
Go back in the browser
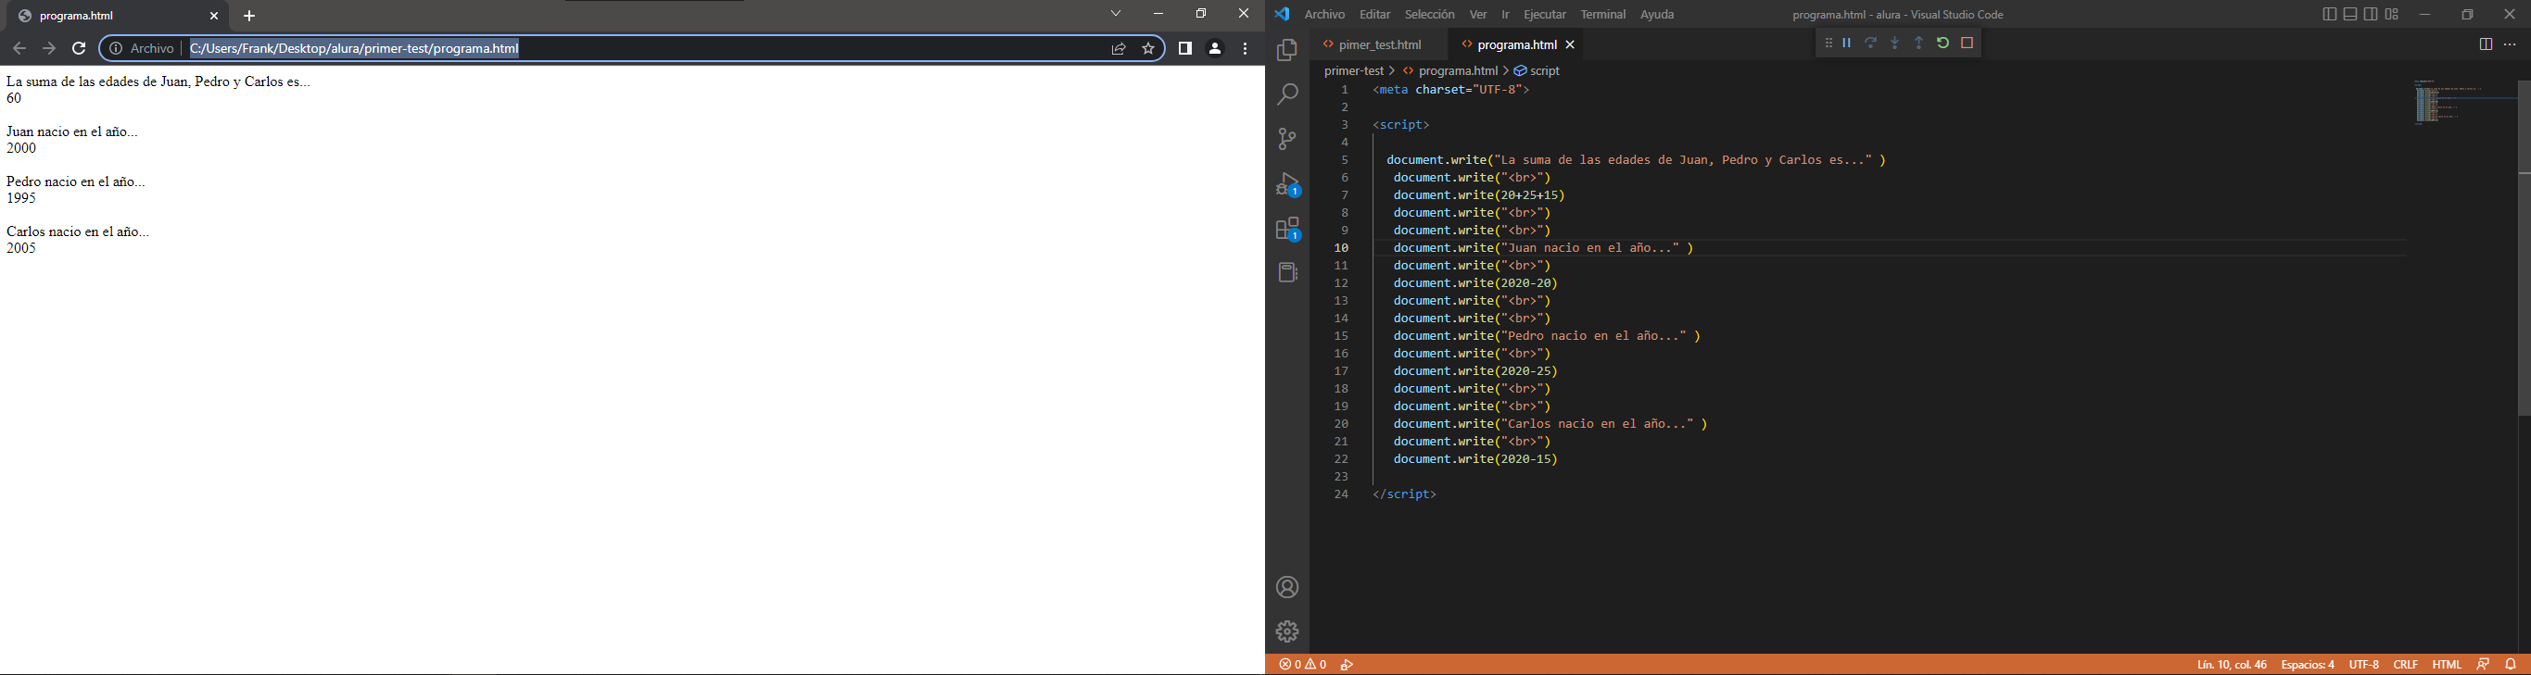point(19,49)
